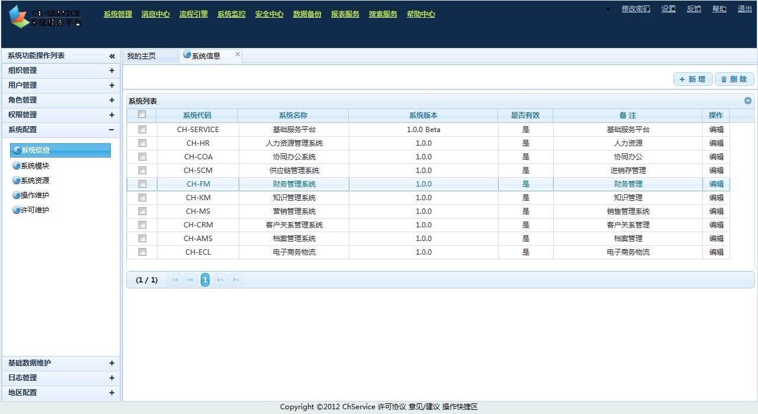758x414 pixels.
Task: Click 编辑 for the CH-FM row
Action: (x=717, y=184)
